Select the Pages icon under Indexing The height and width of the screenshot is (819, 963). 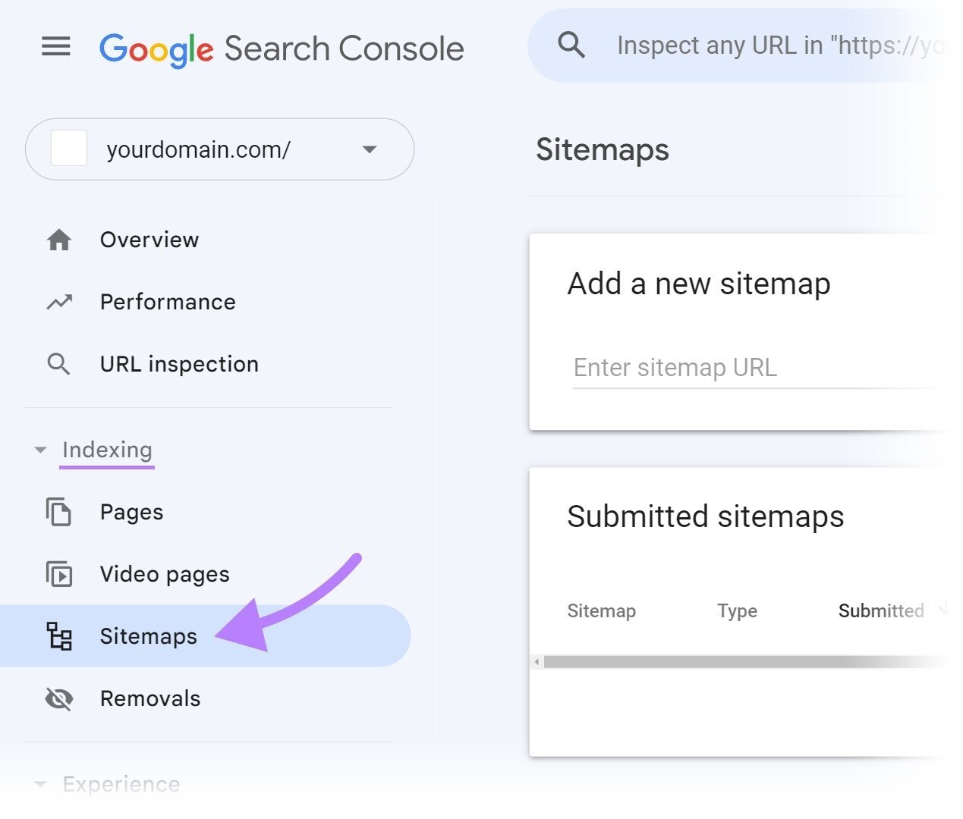tap(60, 513)
